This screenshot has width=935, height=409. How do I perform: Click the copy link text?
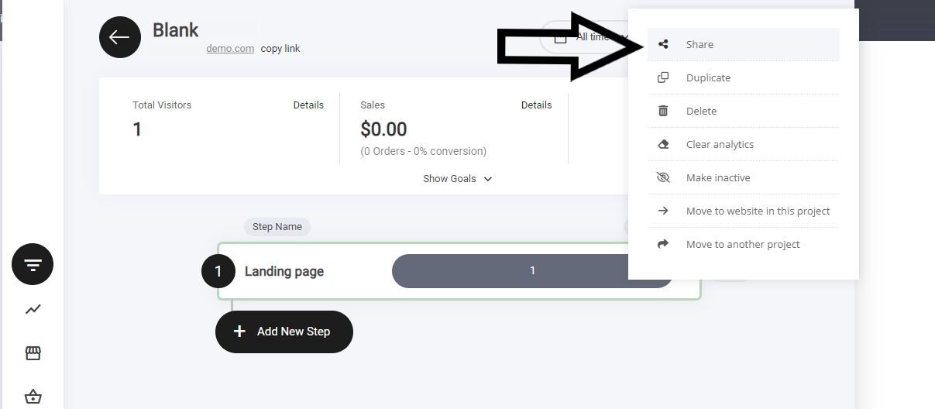(x=280, y=49)
